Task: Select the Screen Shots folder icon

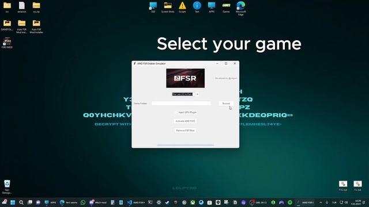Action: [168, 7]
